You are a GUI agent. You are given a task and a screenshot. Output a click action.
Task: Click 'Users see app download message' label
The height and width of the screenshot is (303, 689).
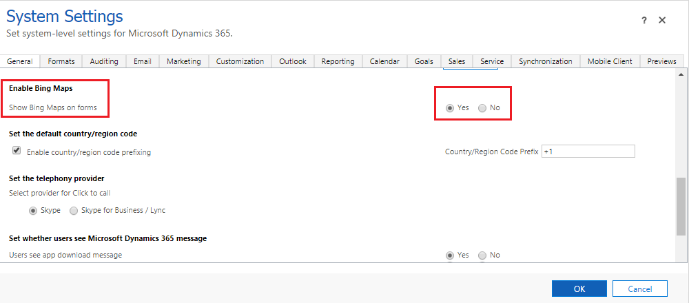pos(65,255)
